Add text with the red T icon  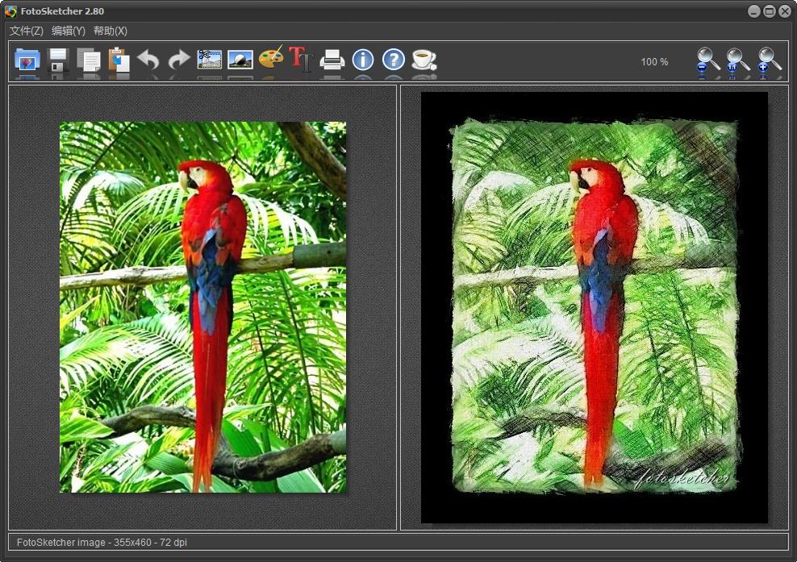(300, 60)
